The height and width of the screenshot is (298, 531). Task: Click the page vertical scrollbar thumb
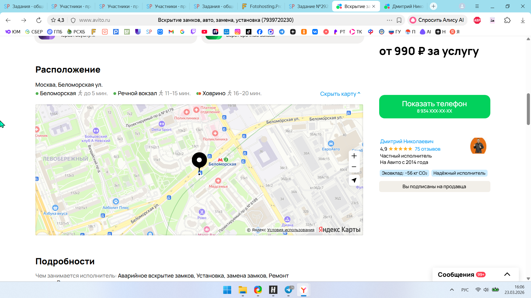click(x=528, y=109)
